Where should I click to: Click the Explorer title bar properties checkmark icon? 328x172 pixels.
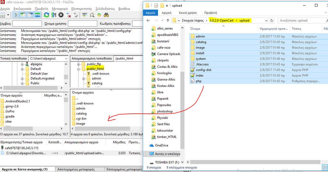click(156, 6)
